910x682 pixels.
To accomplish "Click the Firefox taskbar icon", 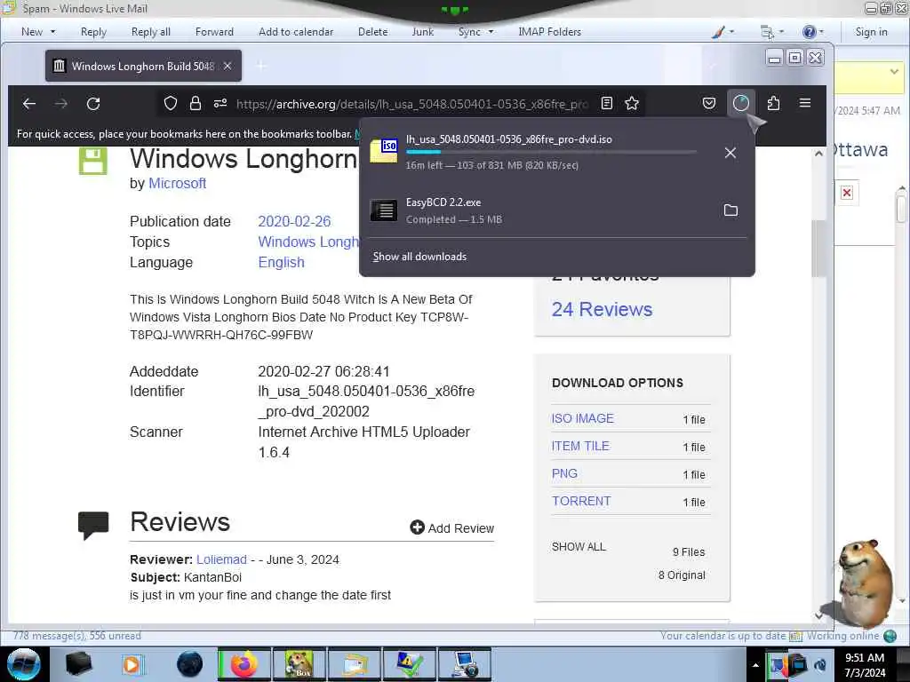I will 244,664.
